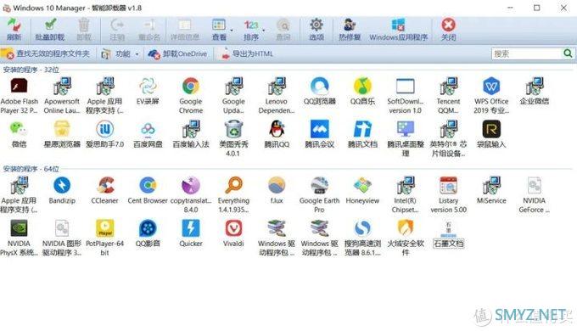Select the 搜狗高速浏览器 program icon
577x331 pixels.
pos(362,228)
